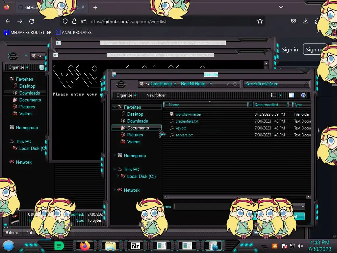Image resolution: width=337 pixels, height=253 pixels.
Task: Bookmark this page with star icon
Action: pyautogui.click(x=260, y=21)
